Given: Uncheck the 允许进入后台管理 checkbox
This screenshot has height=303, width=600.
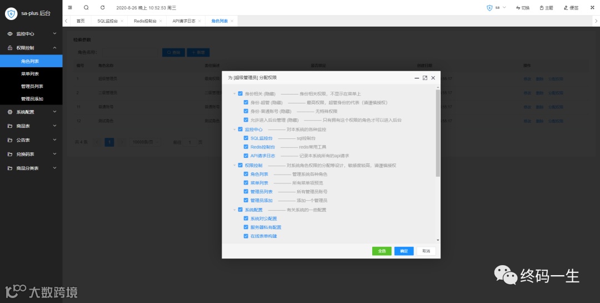Looking at the screenshot, I should pos(246,120).
